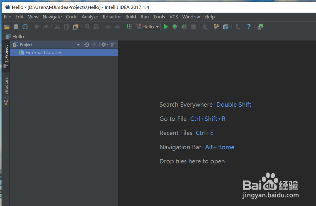Open the VCS menu

click(x=174, y=17)
